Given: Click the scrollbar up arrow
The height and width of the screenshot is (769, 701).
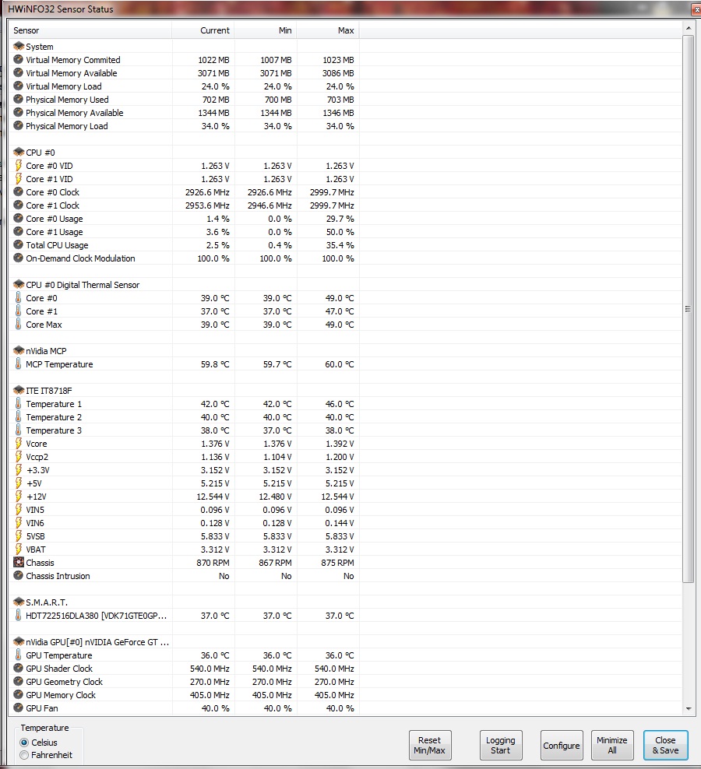Looking at the screenshot, I should [689, 29].
